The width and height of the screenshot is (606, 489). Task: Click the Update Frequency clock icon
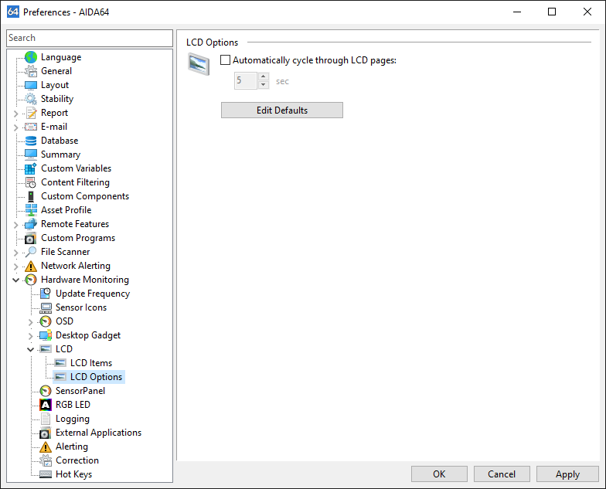click(45, 294)
